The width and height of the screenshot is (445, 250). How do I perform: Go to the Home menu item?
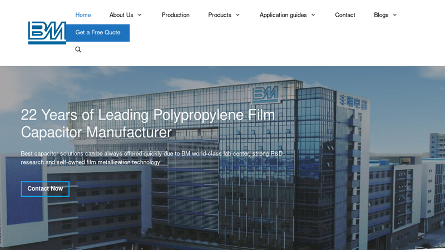tap(83, 15)
